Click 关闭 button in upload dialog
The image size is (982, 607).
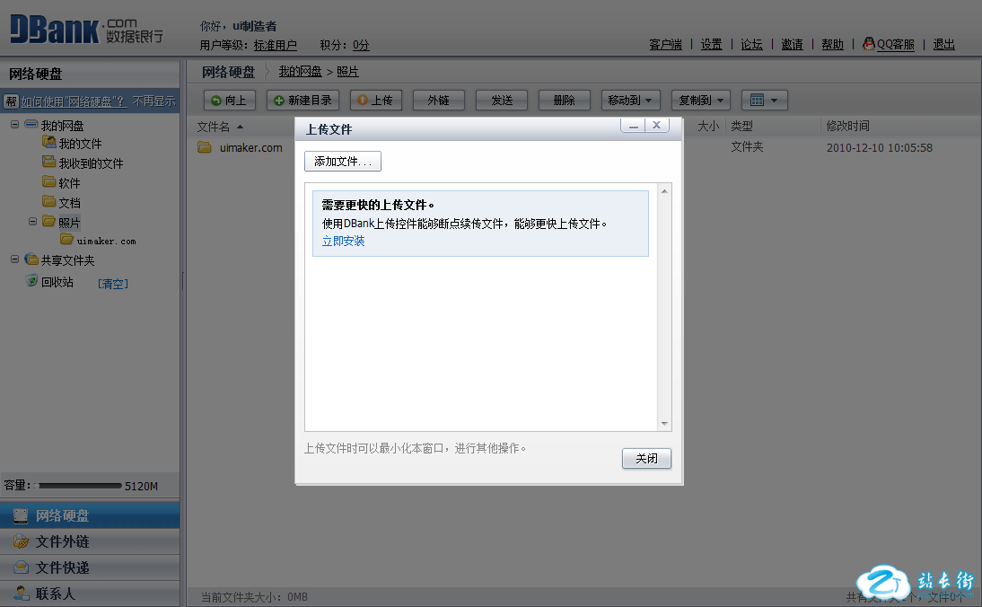click(646, 459)
